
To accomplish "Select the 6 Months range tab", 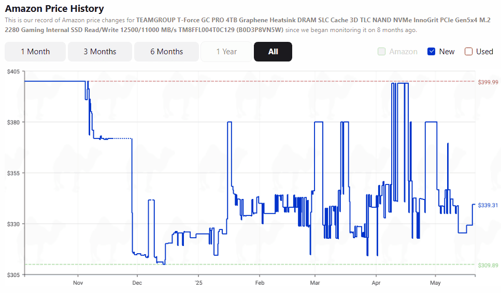I will [166, 52].
